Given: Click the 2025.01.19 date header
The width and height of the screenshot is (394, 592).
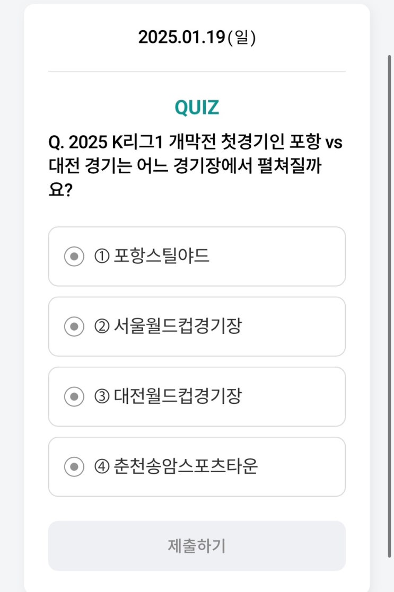Looking at the screenshot, I should coord(182,38).
